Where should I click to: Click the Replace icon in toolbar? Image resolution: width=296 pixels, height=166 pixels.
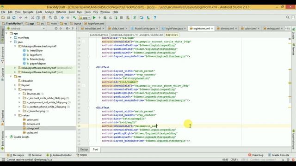click(55, 18)
